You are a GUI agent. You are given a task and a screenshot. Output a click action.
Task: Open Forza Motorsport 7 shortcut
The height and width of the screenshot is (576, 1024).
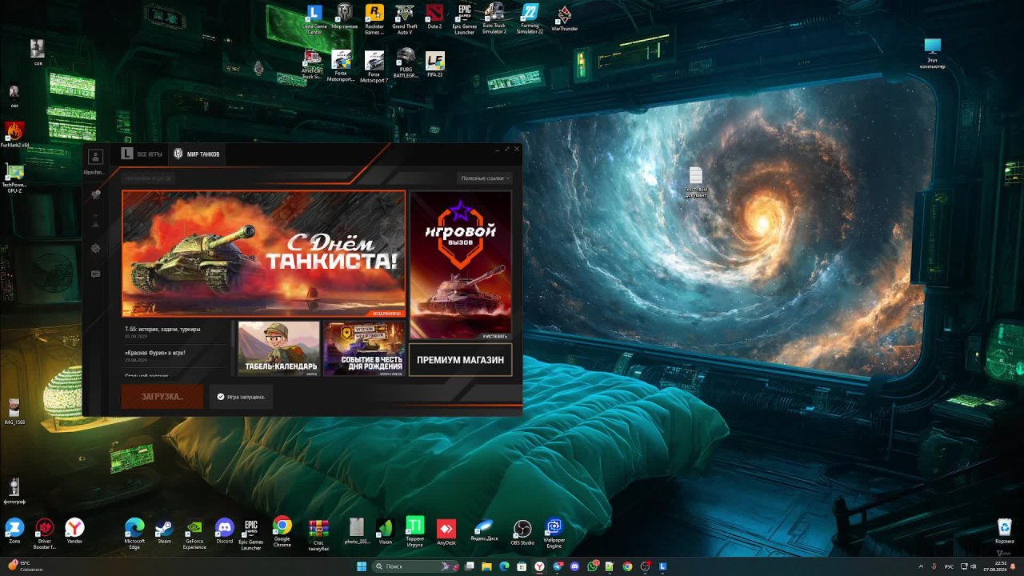pyautogui.click(x=374, y=67)
